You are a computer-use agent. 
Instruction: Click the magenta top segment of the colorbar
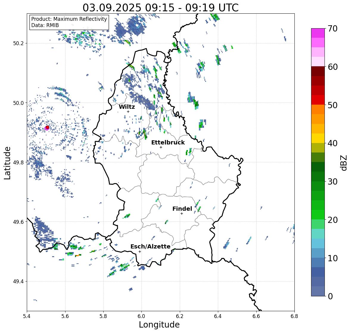tap(318, 33)
